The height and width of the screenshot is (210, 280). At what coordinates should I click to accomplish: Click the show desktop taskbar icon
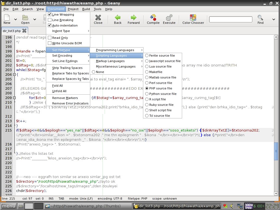coord(21,206)
